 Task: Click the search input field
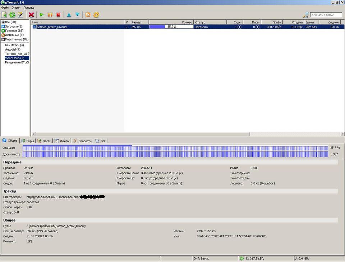point(326,15)
